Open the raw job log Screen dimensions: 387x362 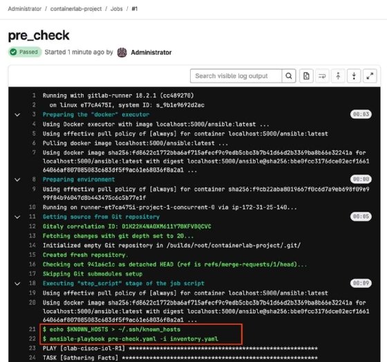(x=306, y=76)
